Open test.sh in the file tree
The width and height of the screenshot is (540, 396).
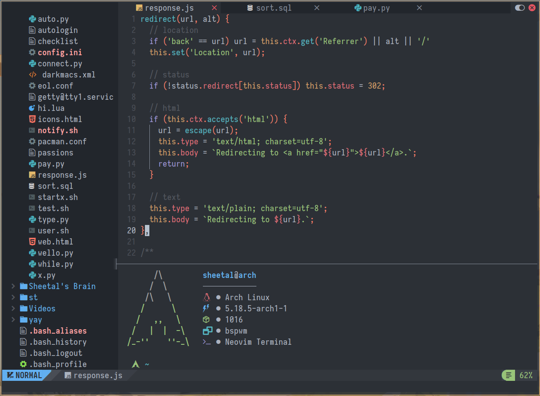click(53, 208)
